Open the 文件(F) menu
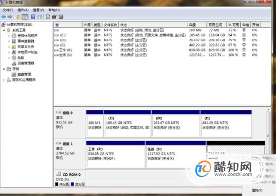276x196 pixels. tap(8, 10)
